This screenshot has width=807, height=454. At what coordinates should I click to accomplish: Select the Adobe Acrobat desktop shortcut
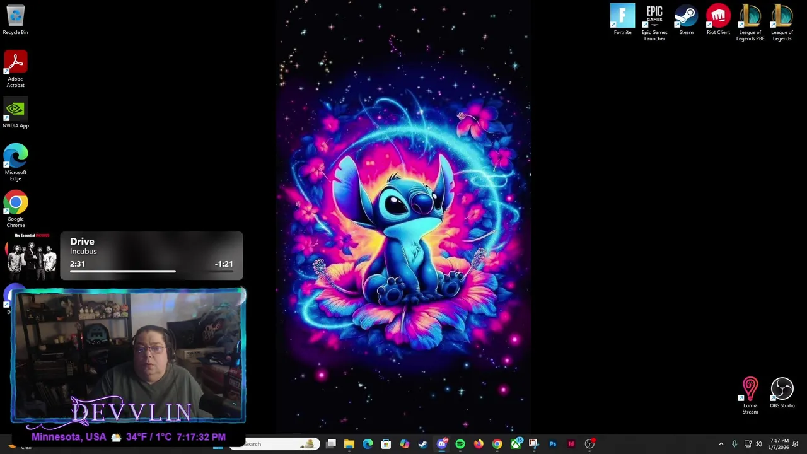pos(15,69)
